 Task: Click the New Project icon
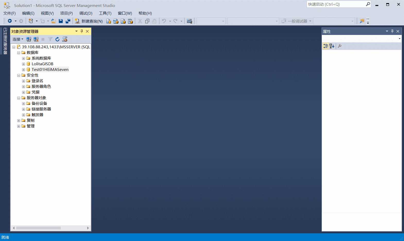(x=31, y=21)
